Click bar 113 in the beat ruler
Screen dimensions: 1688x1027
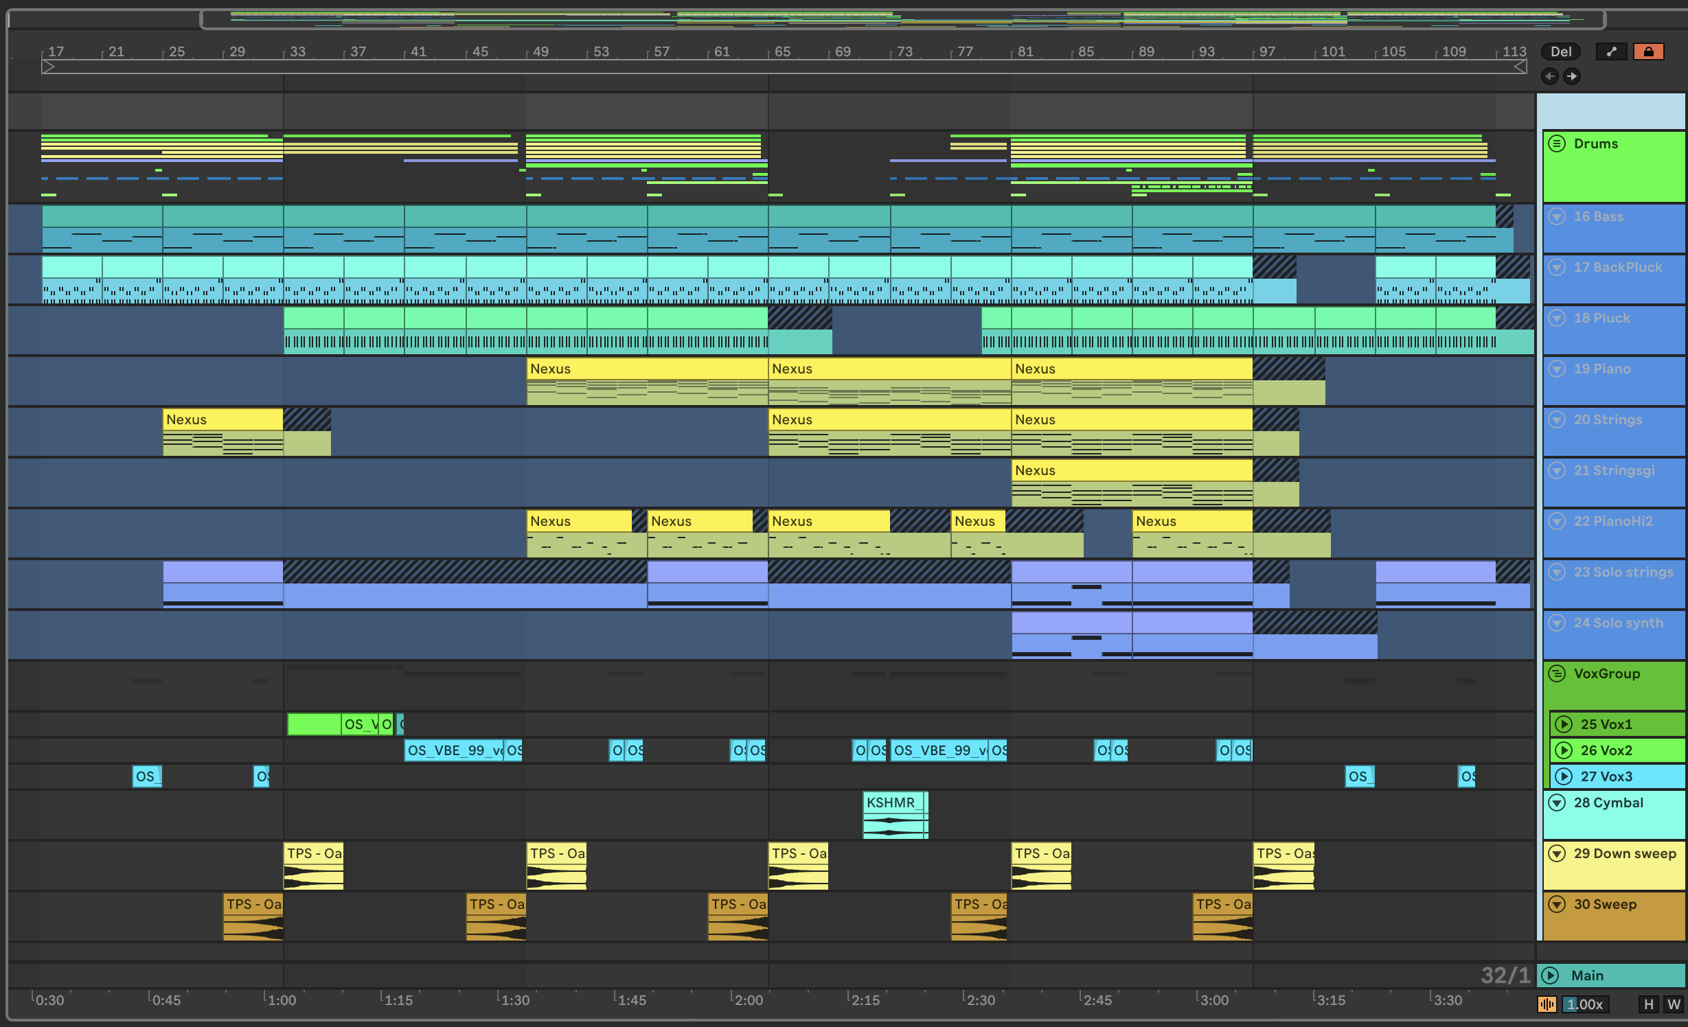(x=1514, y=51)
